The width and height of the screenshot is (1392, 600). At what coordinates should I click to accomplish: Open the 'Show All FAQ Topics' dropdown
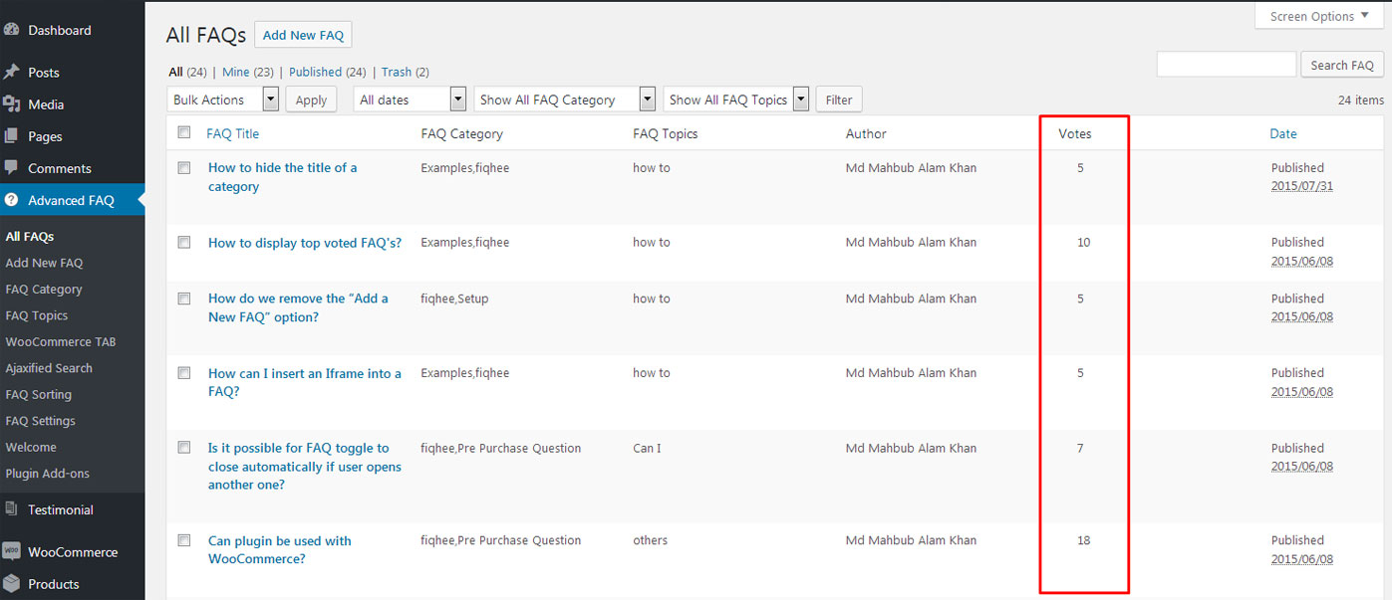pos(736,100)
